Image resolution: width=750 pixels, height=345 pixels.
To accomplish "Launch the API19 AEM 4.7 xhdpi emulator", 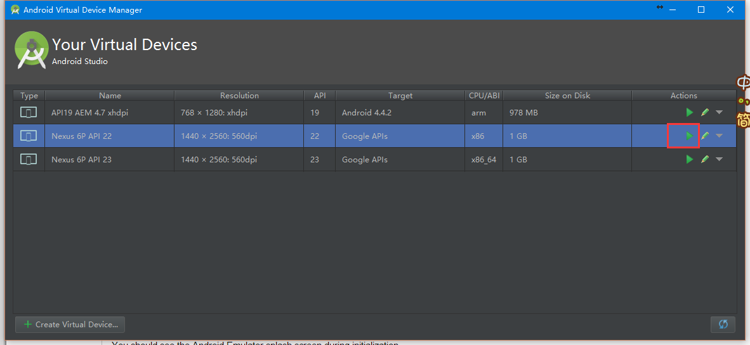I will coord(690,112).
